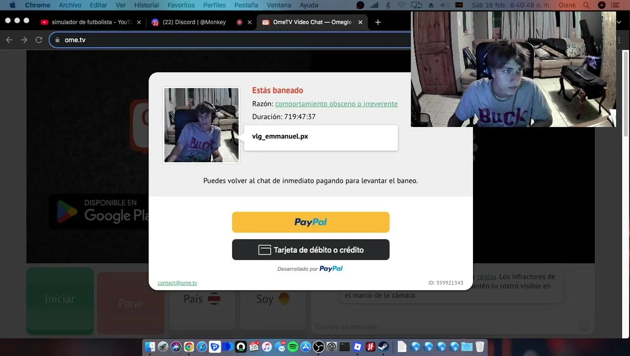Open Google Chrome from the dock

(189, 347)
